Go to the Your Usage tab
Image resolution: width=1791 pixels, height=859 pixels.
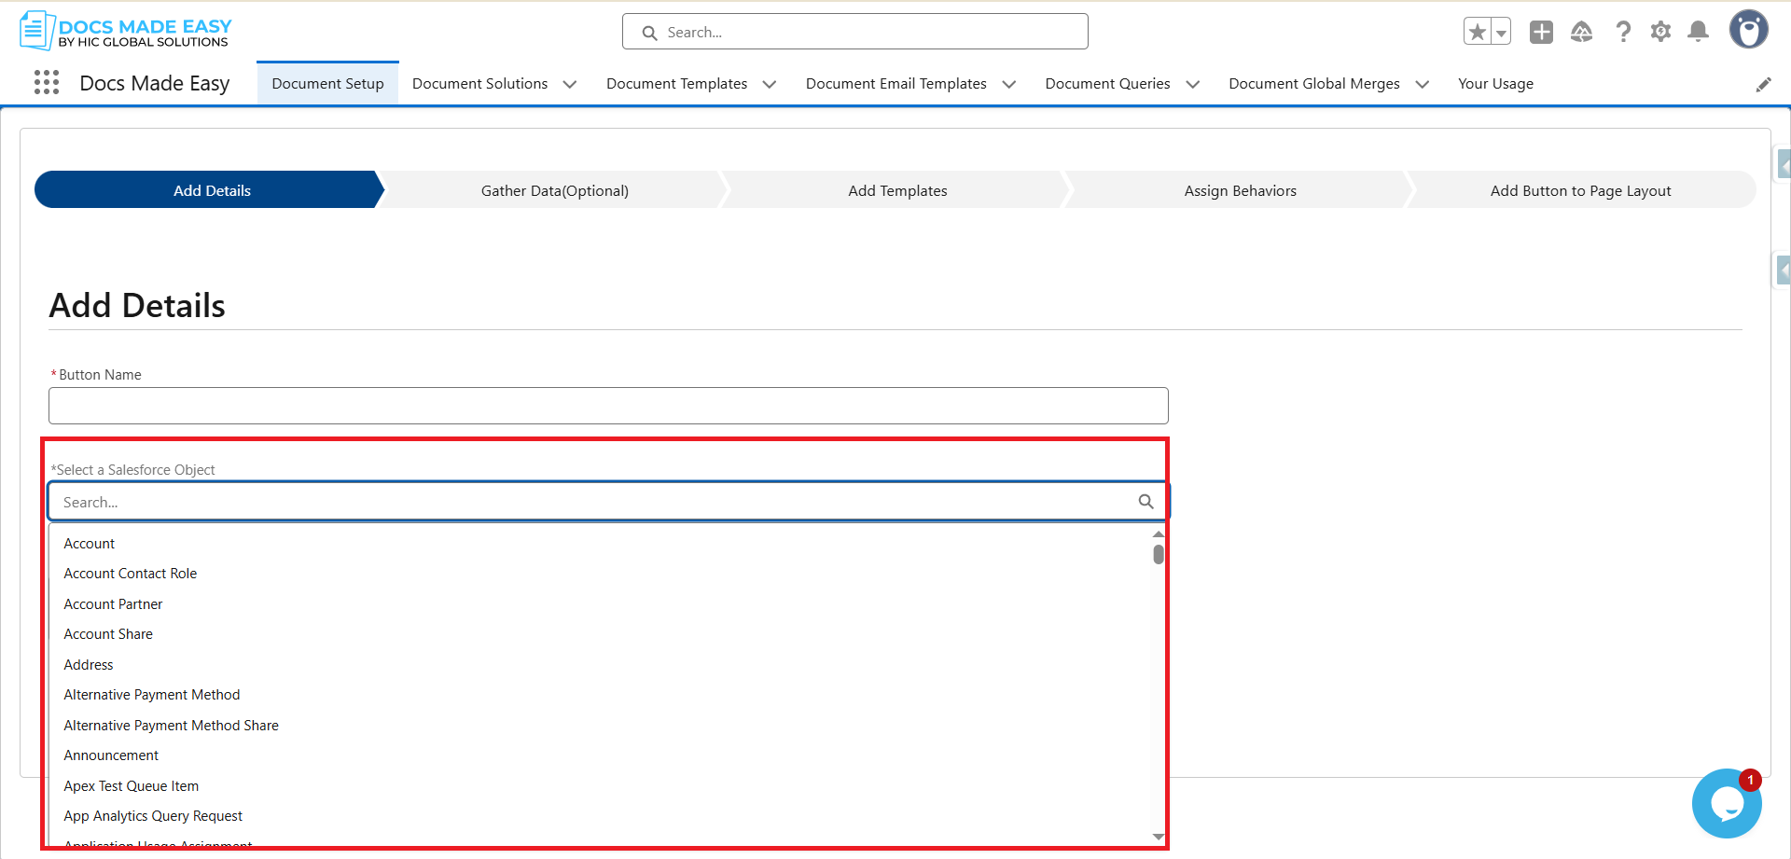coord(1495,83)
